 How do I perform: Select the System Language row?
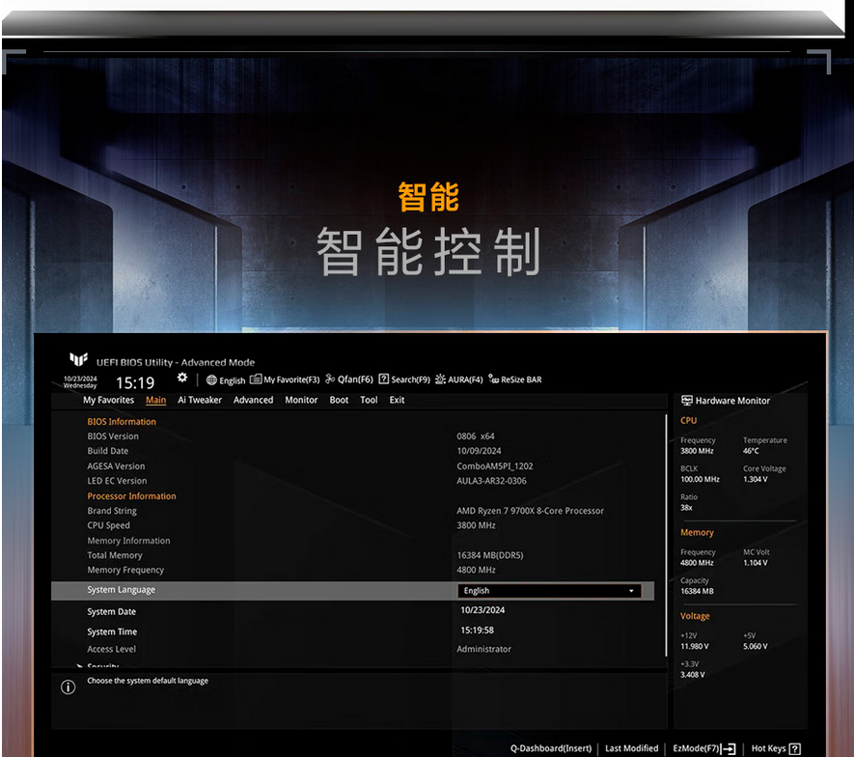click(x=352, y=591)
